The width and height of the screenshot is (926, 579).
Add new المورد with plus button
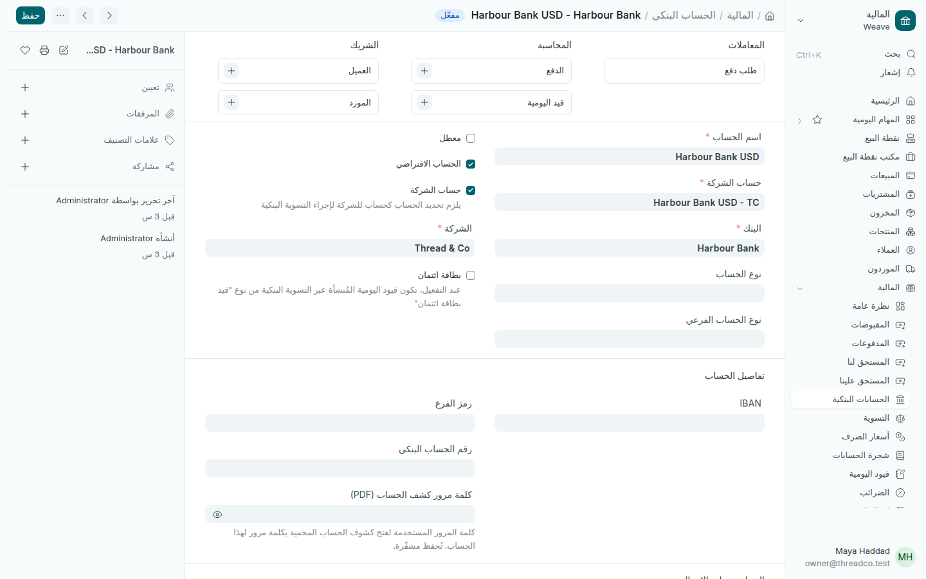point(232,102)
